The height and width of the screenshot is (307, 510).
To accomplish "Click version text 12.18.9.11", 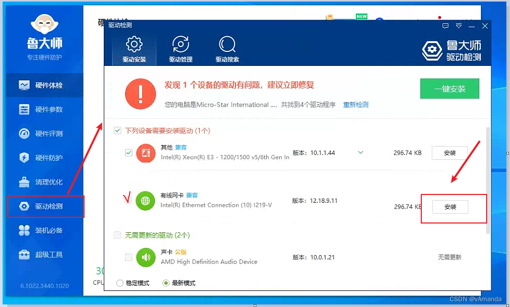I will click(324, 201).
